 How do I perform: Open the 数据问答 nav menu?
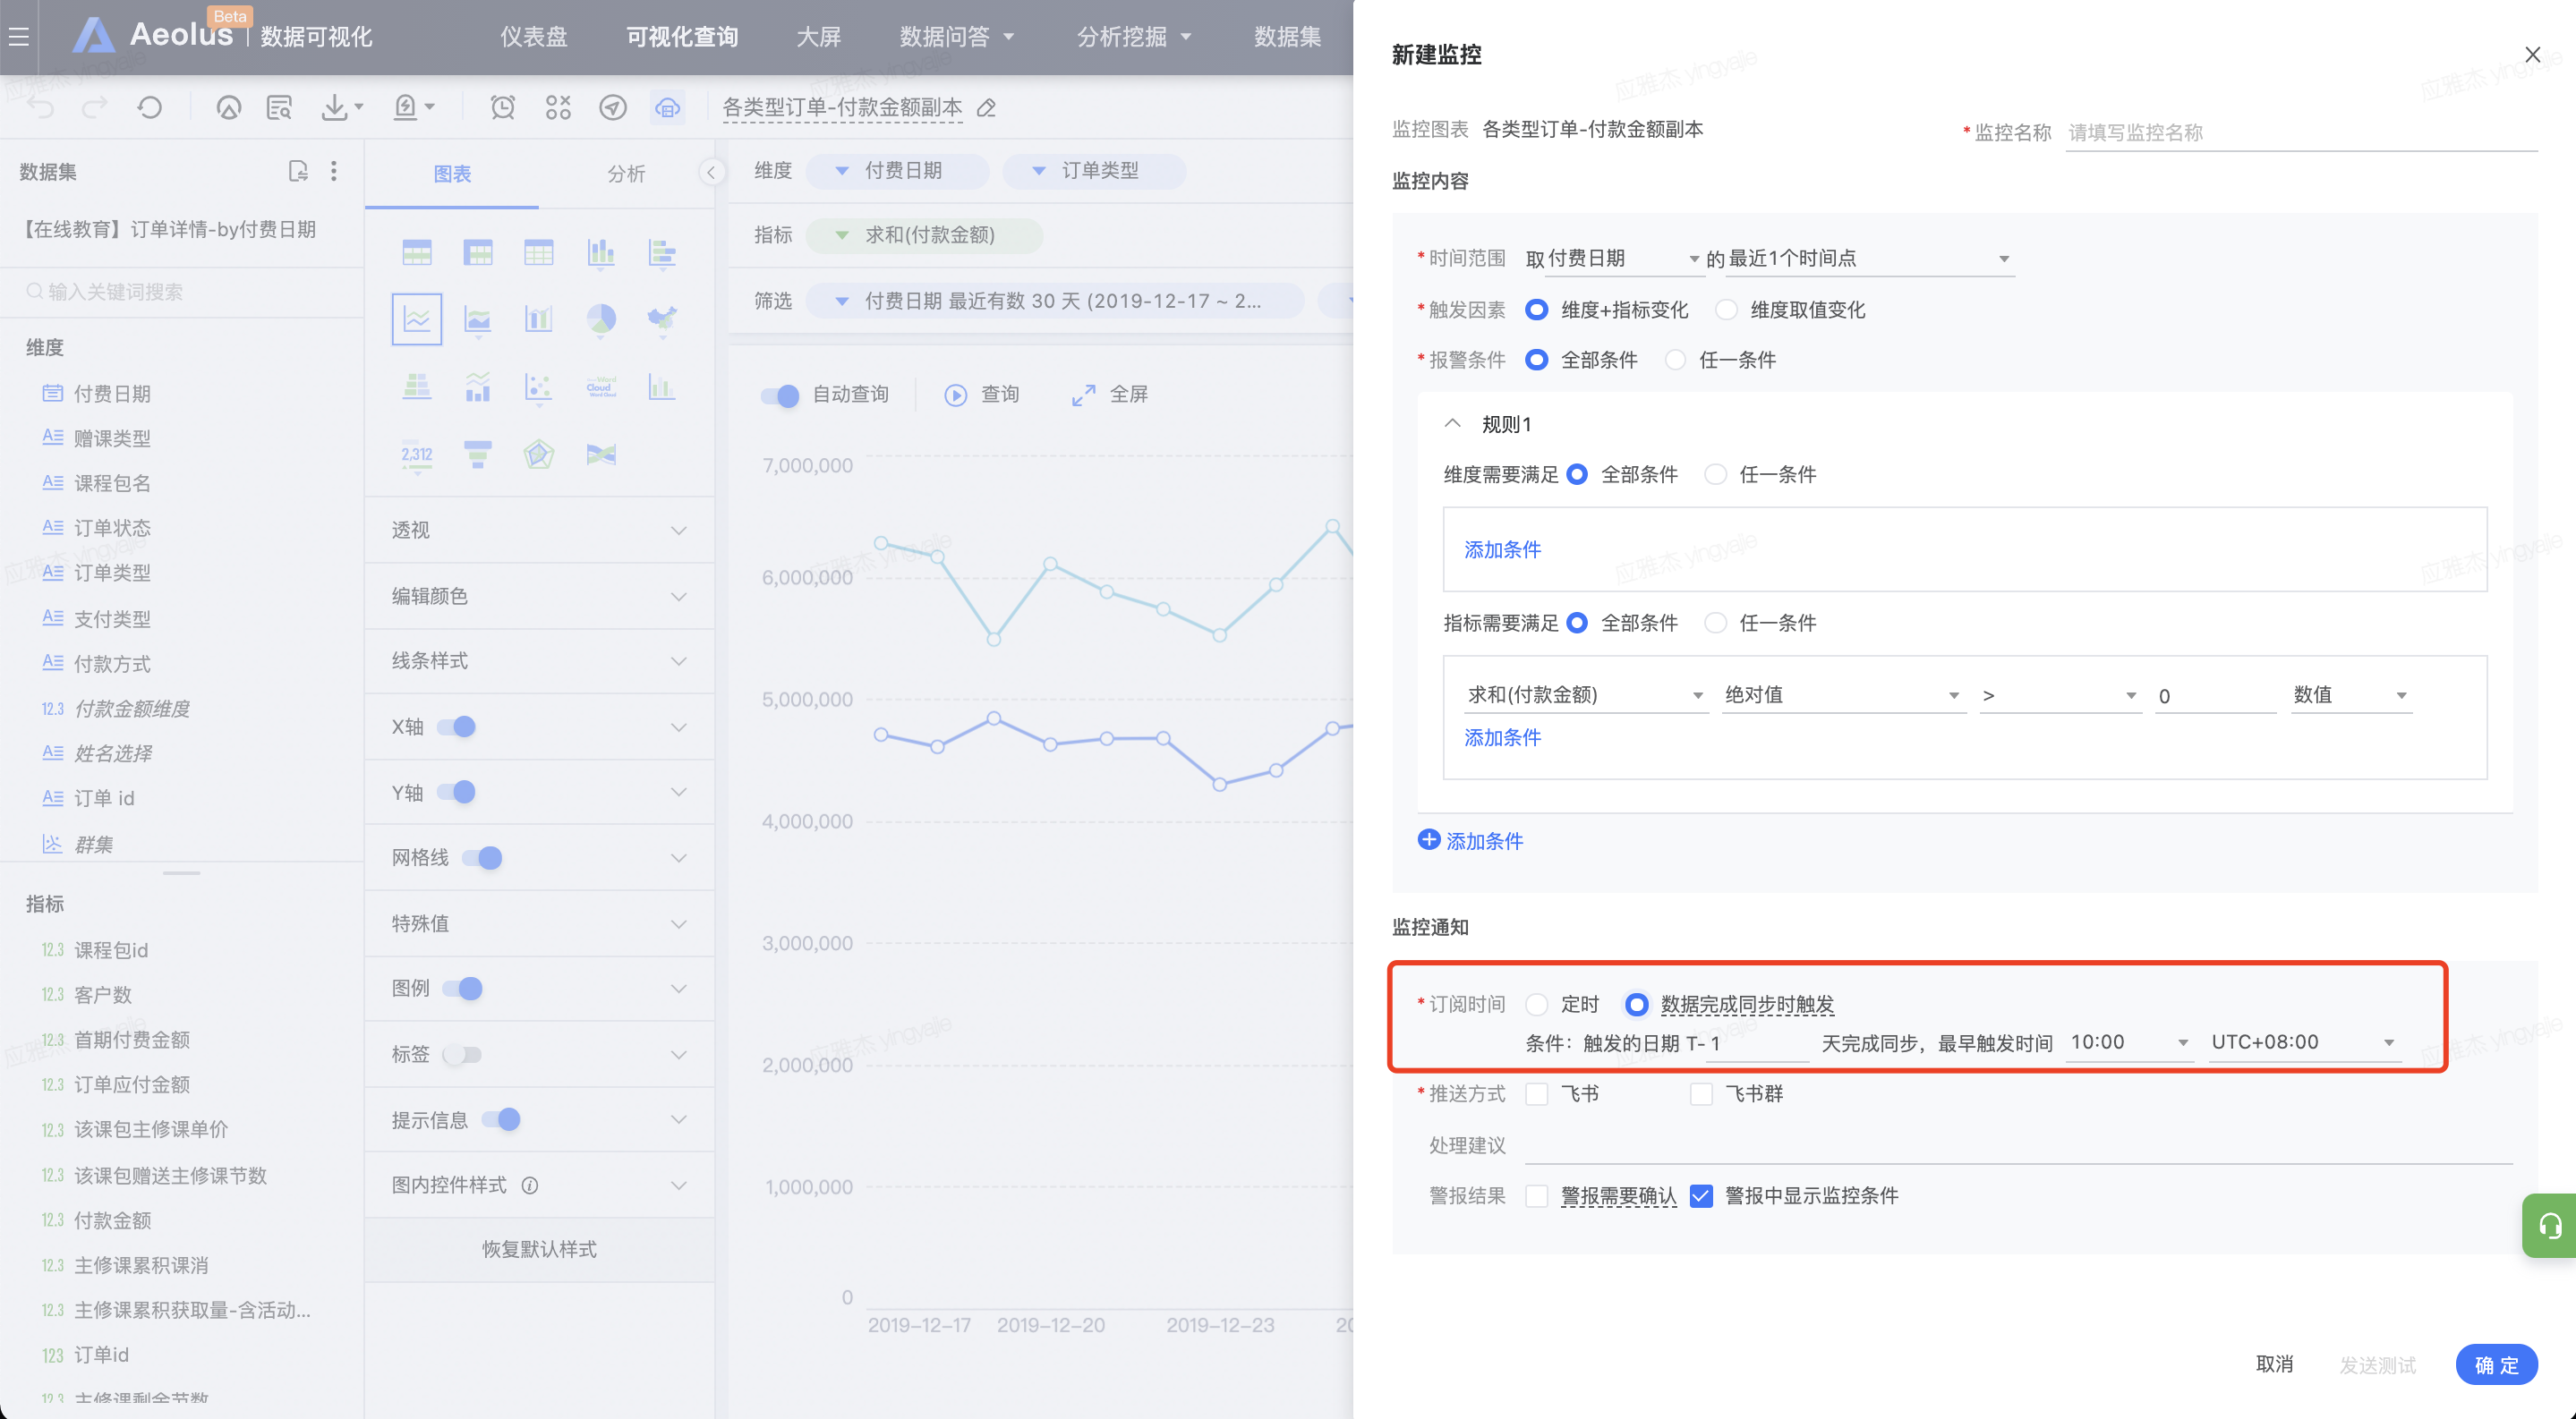tap(956, 37)
